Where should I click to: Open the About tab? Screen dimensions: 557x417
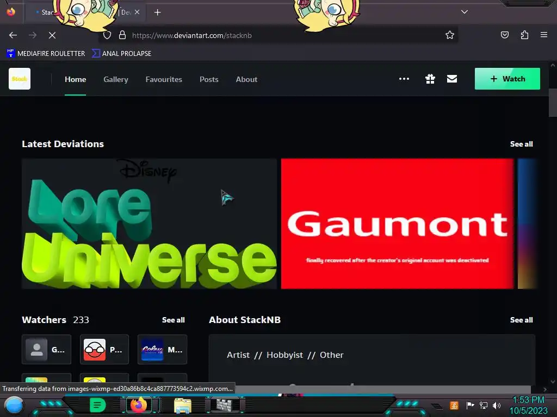point(246,79)
